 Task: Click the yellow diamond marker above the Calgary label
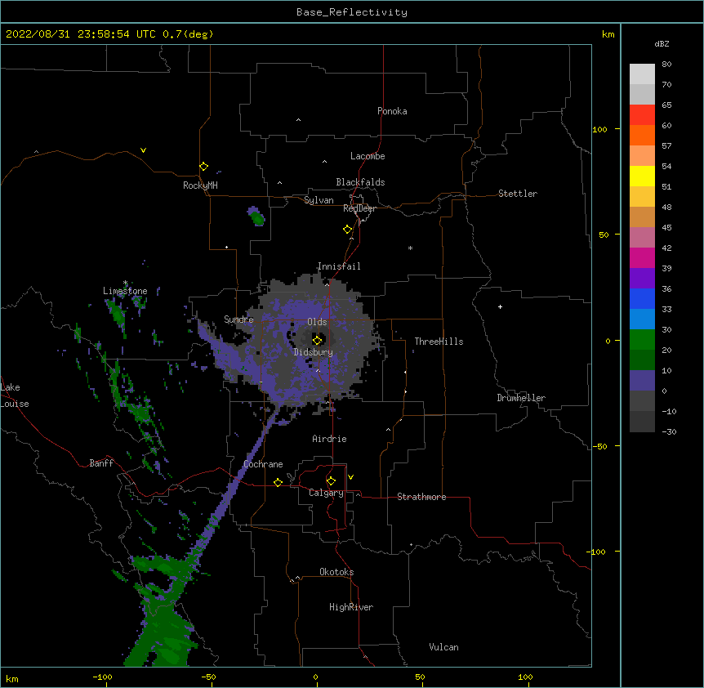(331, 481)
